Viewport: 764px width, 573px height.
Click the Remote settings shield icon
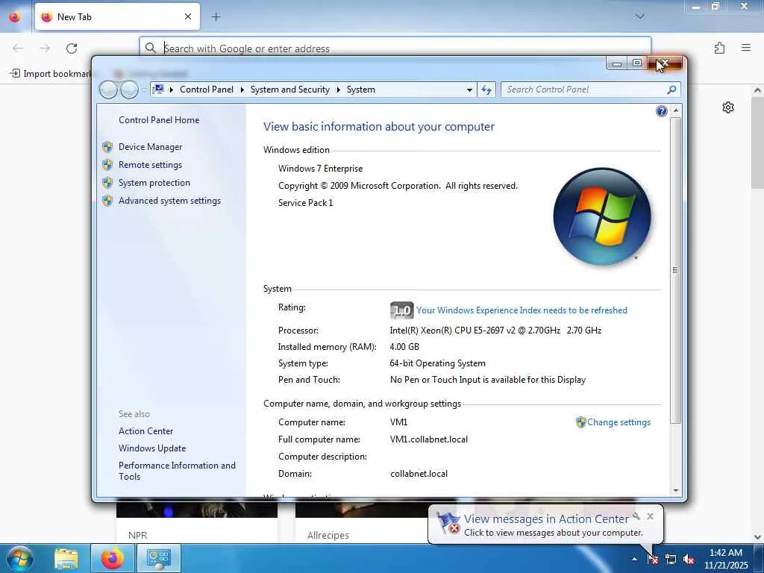[x=107, y=165]
